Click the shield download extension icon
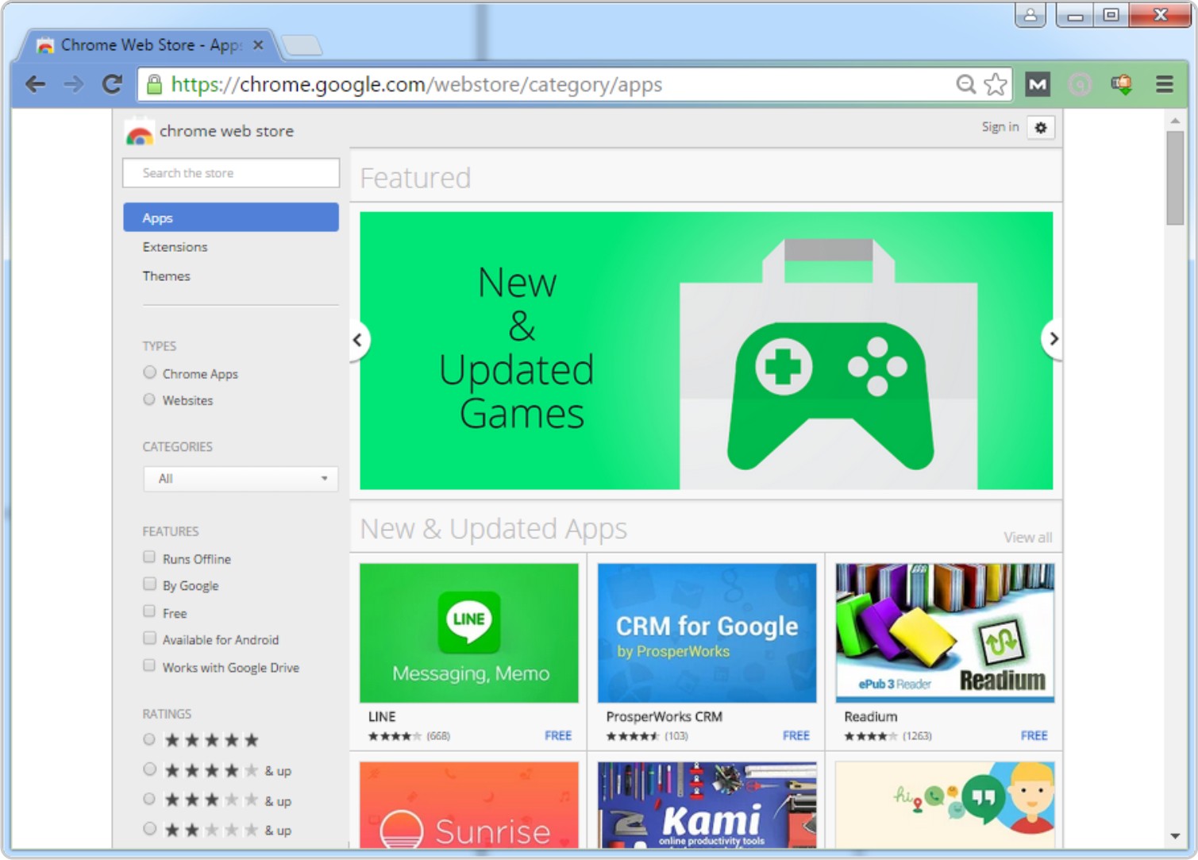 click(1121, 84)
